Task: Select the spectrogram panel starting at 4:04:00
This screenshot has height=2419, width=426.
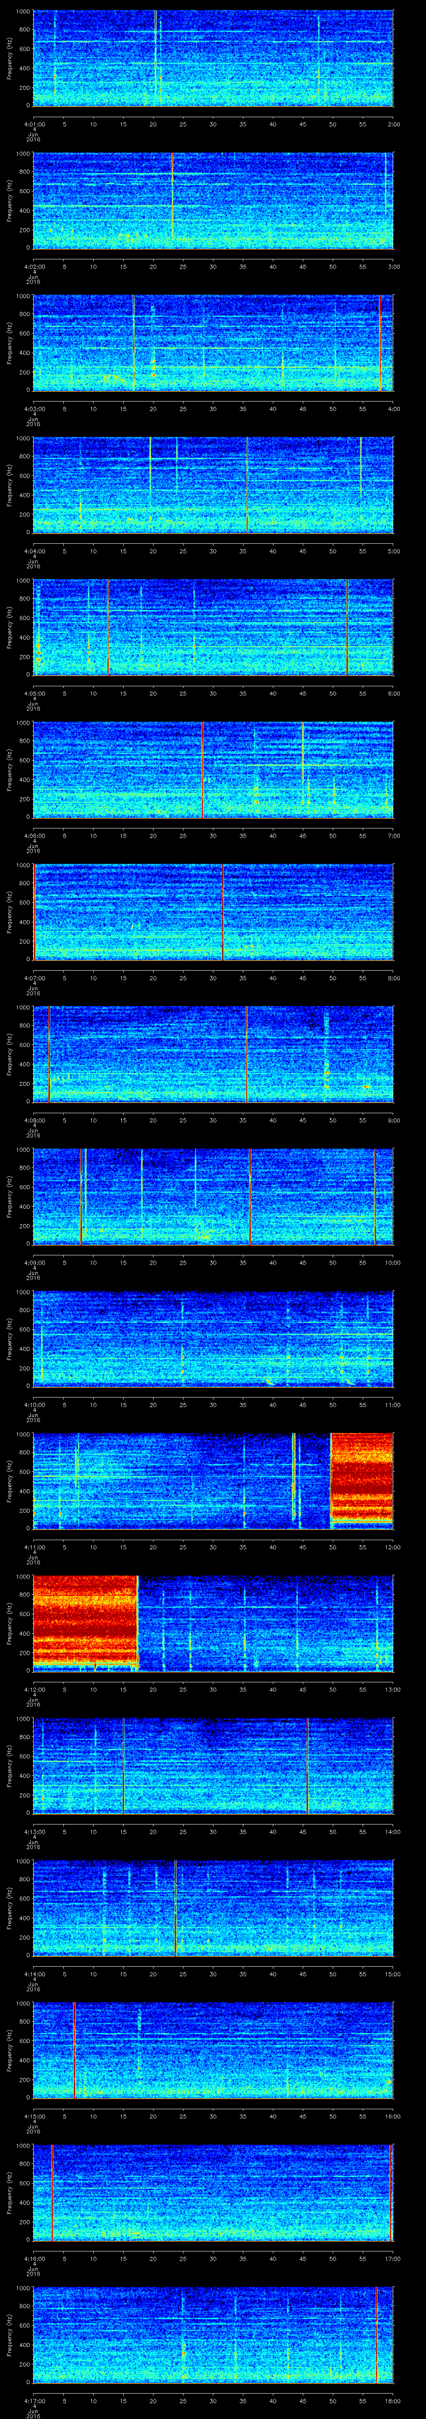Action: pyautogui.click(x=213, y=485)
